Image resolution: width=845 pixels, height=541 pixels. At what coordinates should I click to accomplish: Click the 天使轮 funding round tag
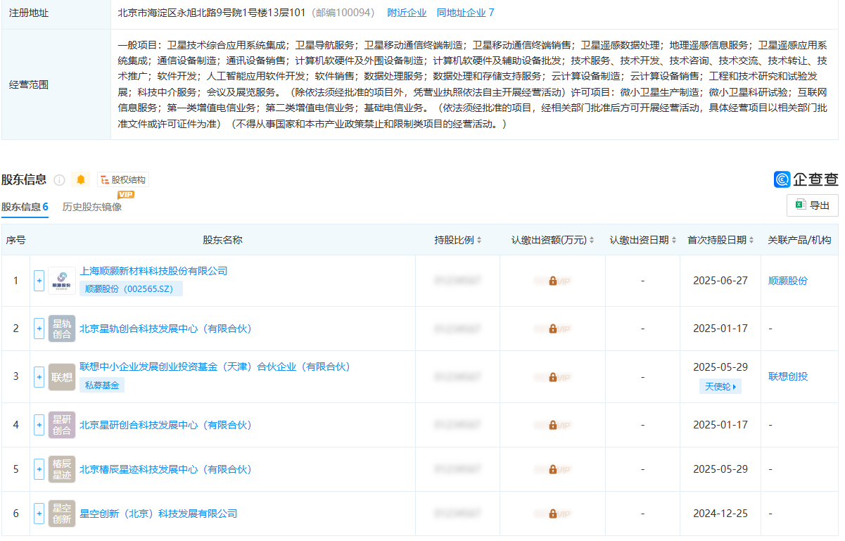tap(720, 386)
